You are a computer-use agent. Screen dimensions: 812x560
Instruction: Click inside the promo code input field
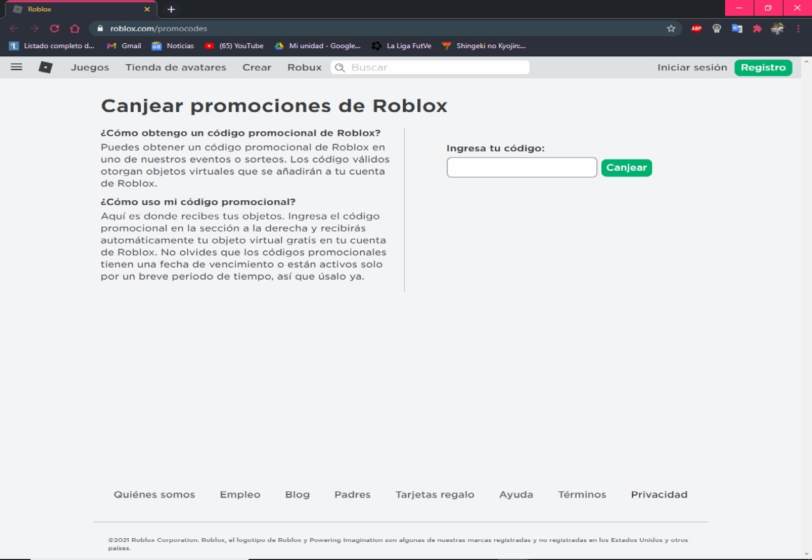(522, 167)
